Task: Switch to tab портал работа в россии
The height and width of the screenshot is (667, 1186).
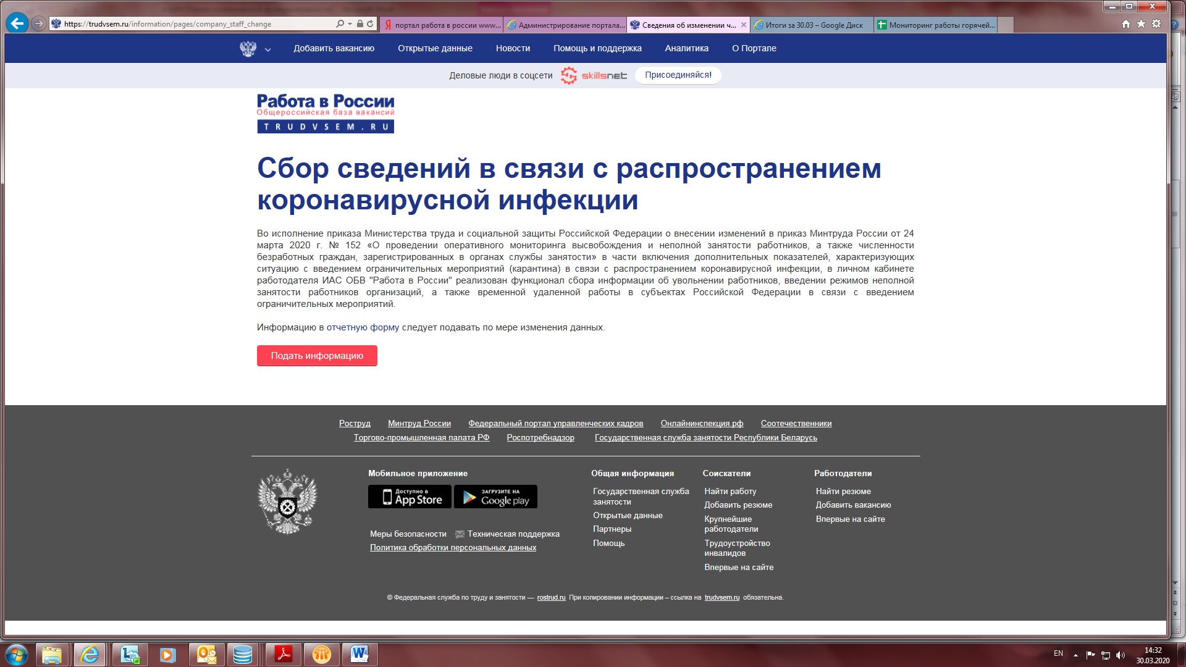Action: click(442, 25)
